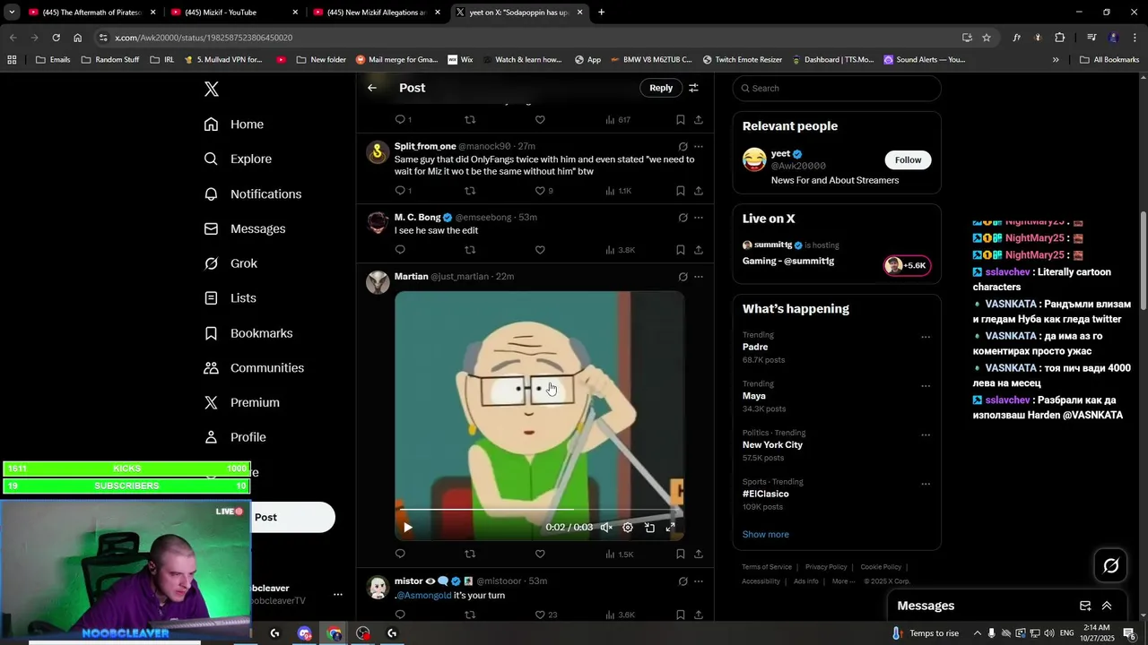
Task: Unmute the video volume icon
Action: (x=606, y=528)
